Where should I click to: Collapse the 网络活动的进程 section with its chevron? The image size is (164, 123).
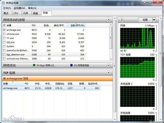(109, 20)
